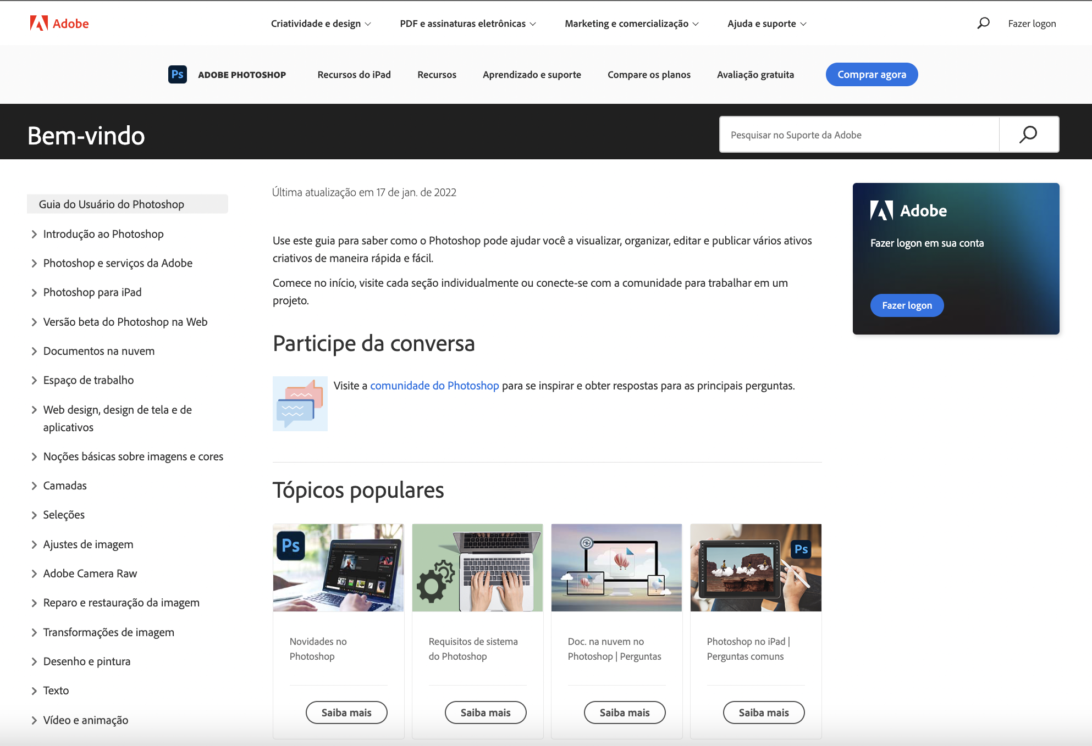Screen dimensions: 1092x746
Task: Click the Adobe logo in logon card
Action: (x=908, y=210)
